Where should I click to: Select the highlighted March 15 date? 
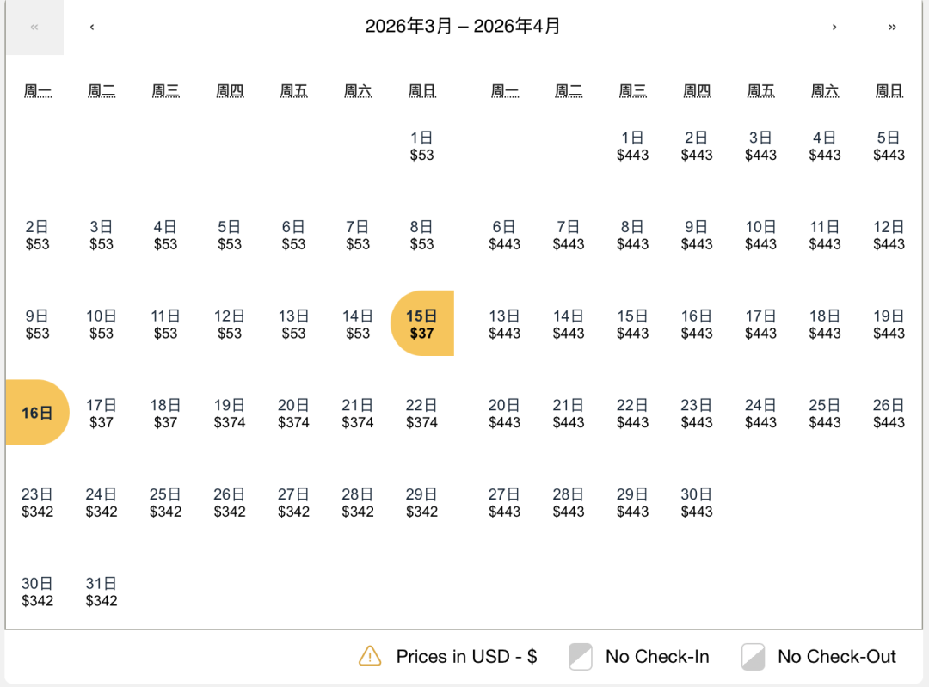(421, 323)
